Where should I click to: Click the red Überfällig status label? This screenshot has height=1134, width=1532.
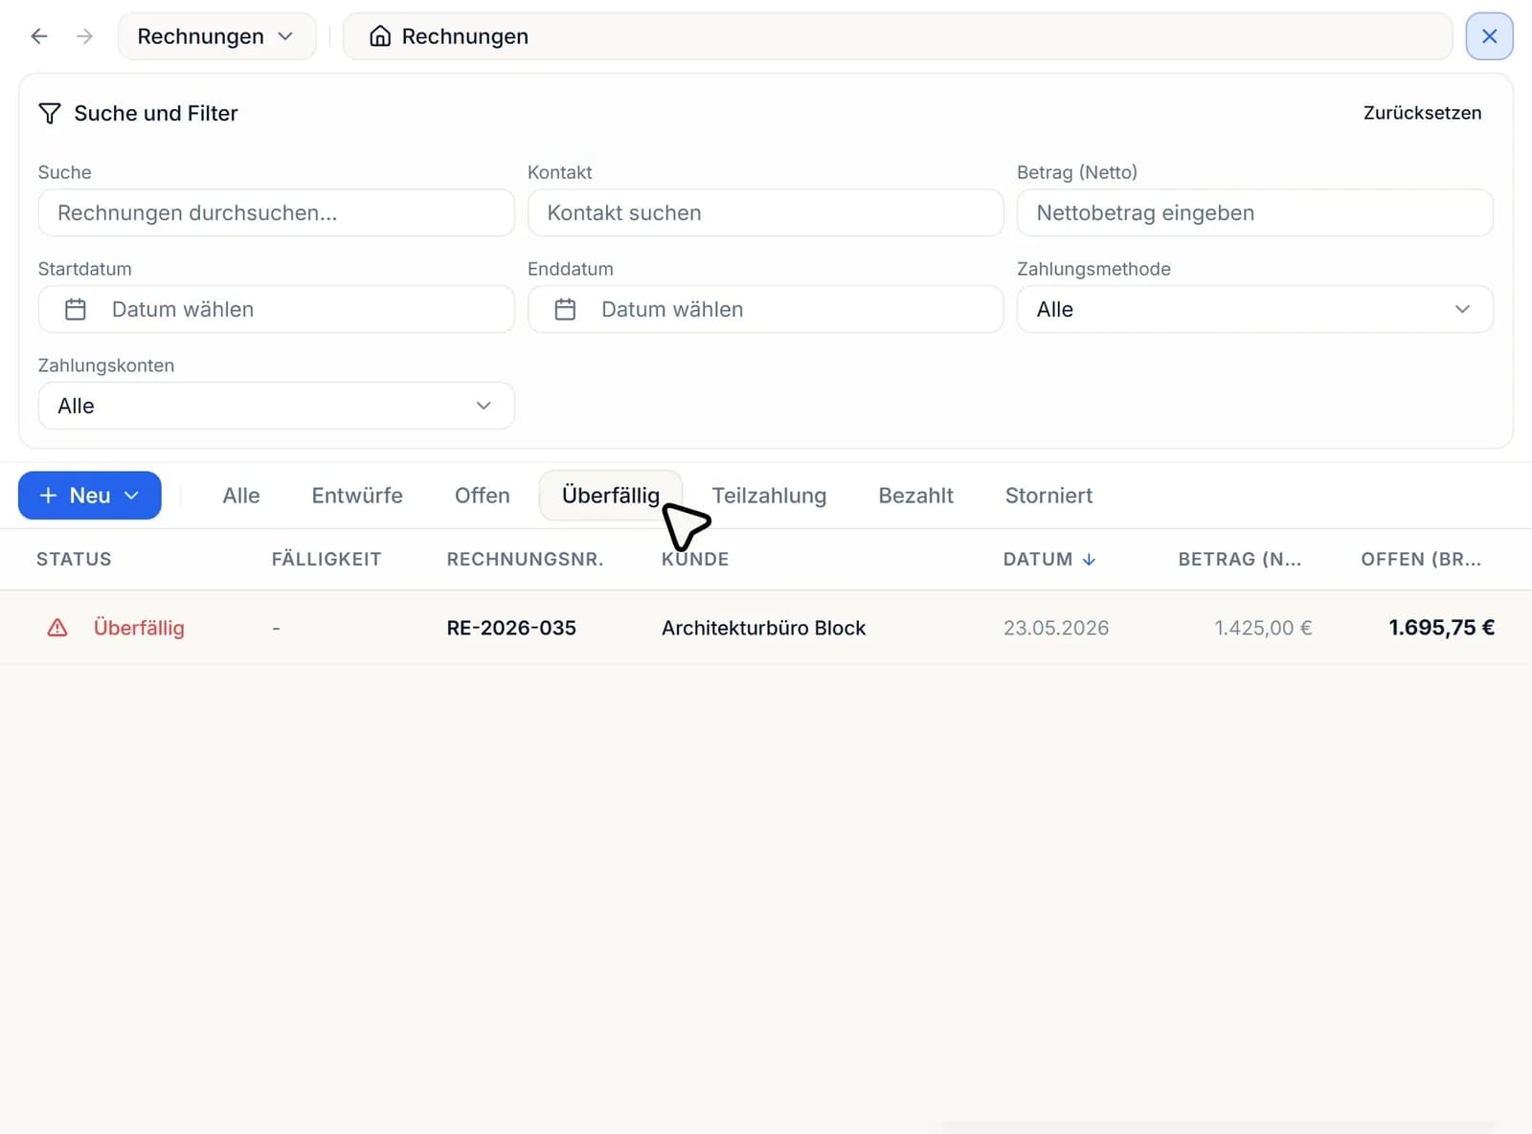pyautogui.click(x=139, y=628)
